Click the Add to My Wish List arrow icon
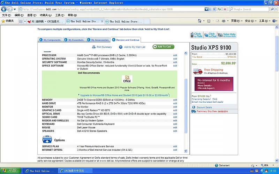 tap(121, 47)
